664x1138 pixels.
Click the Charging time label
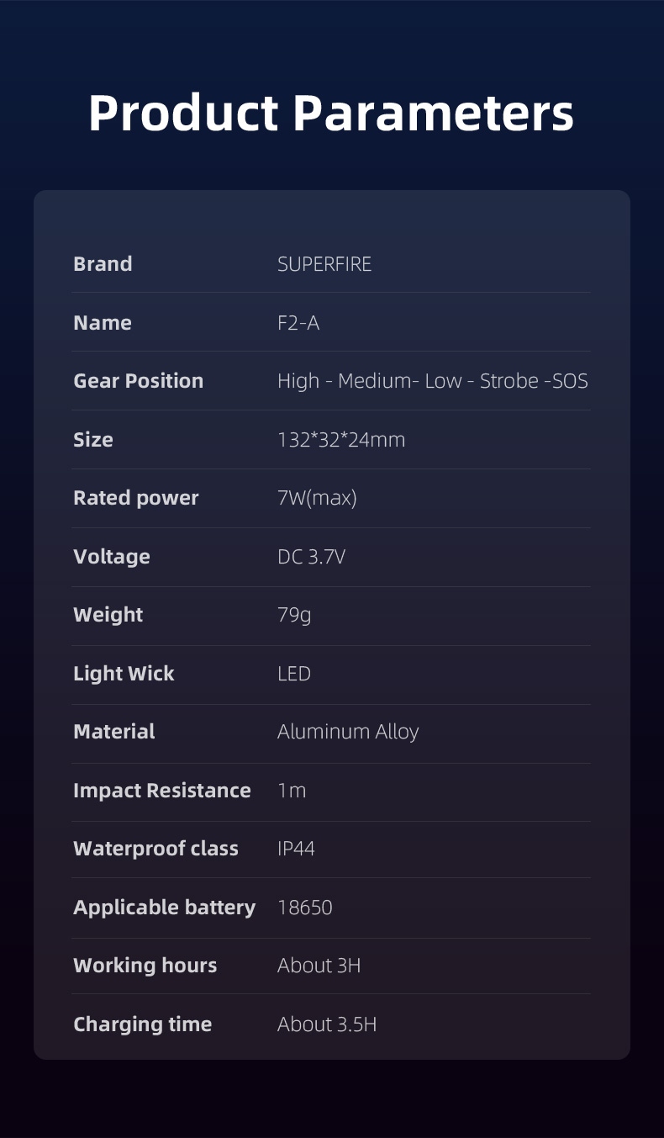point(143,1024)
